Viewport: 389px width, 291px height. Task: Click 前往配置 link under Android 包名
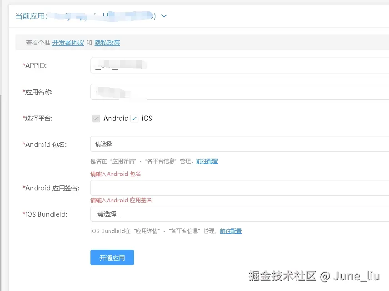[207, 161]
